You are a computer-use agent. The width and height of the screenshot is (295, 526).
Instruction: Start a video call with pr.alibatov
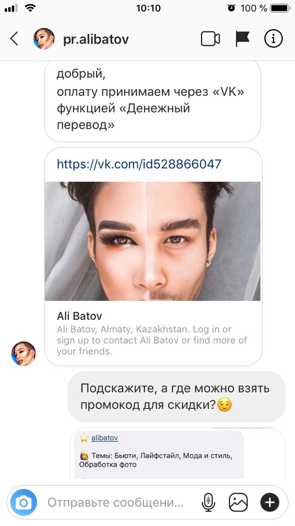210,39
